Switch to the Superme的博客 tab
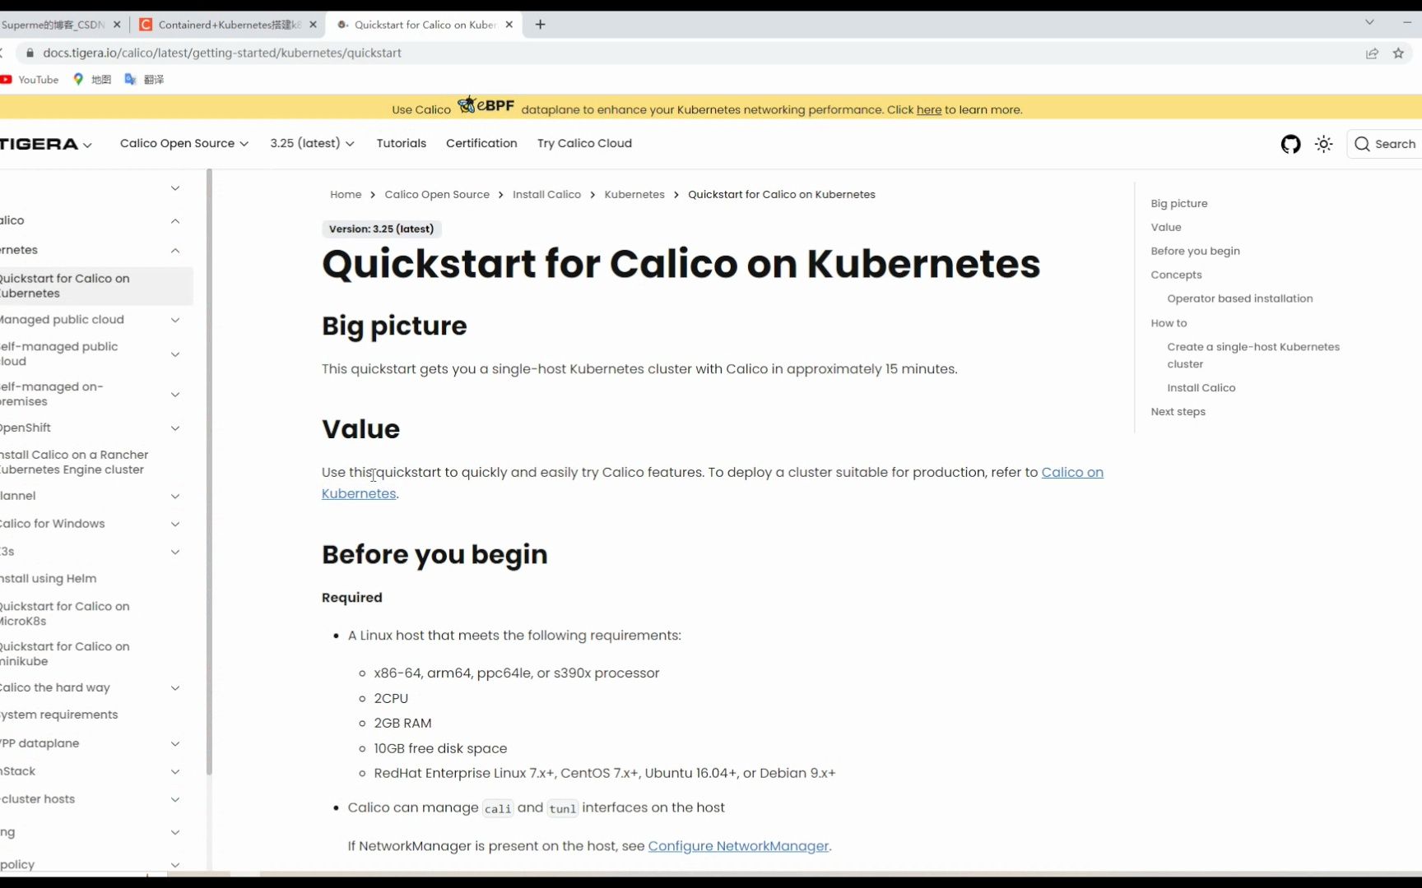 (53, 25)
